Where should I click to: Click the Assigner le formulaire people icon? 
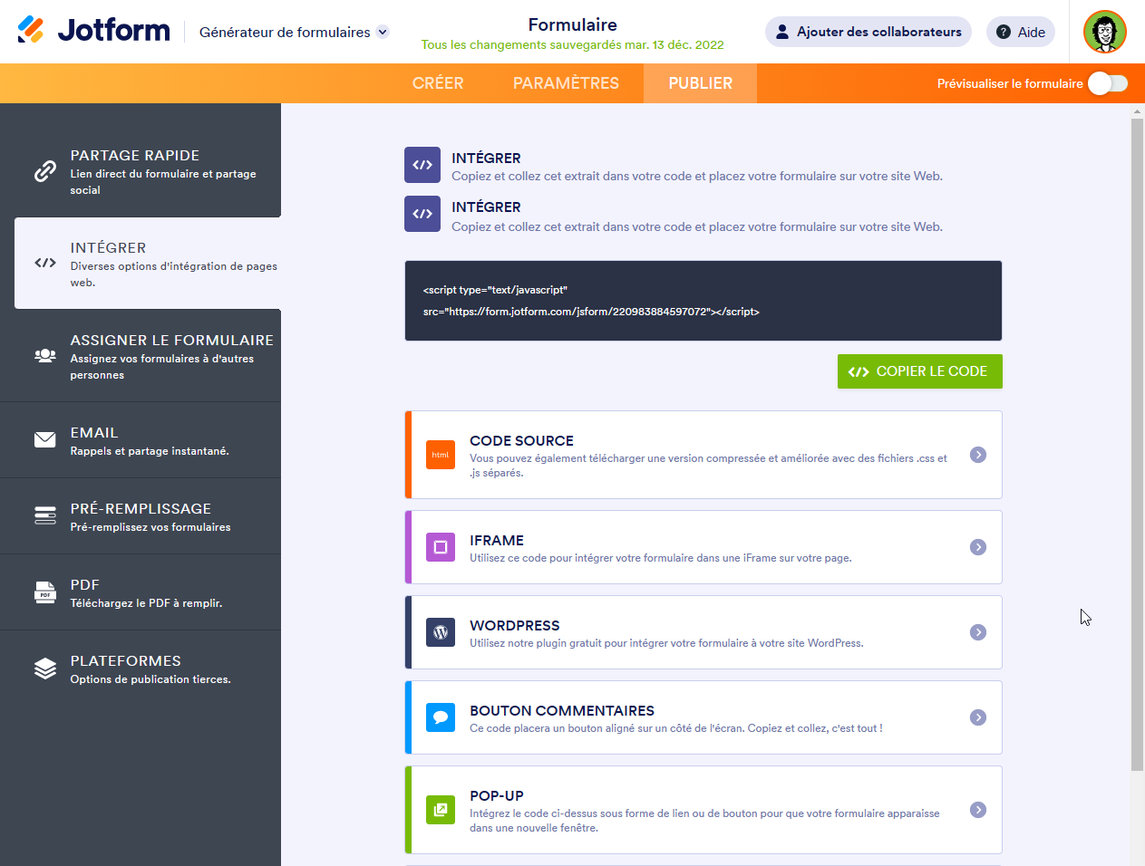click(x=45, y=356)
